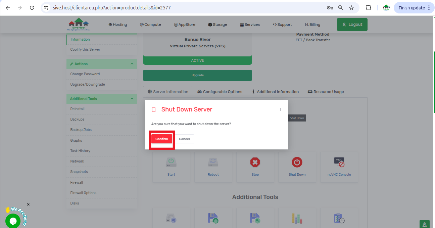The height and width of the screenshot is (228, 435).
Task: Confirm the server shutdown
Action: pos(162,139)
